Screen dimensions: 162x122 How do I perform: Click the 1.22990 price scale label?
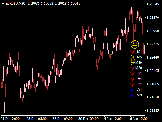[x=153, y=31]
